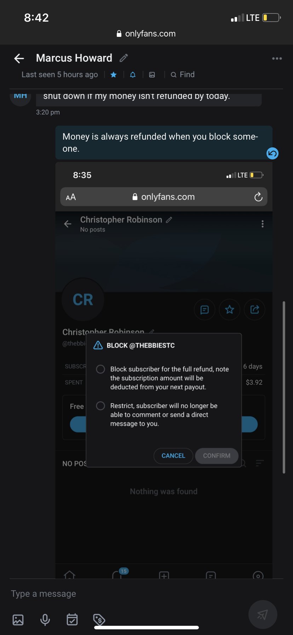
Task: Send message with paper plane button
Action: click(x=263, y=614)
